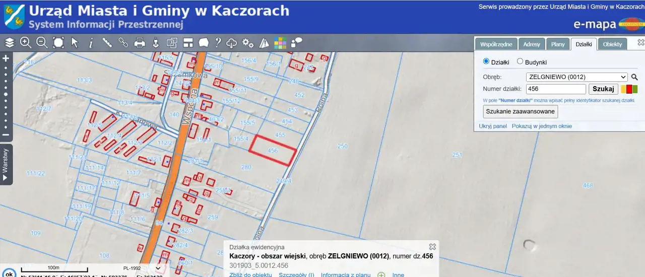Activate the measure ruler tool
Viewport: 645px width, 277px height.
click(x=107, y=43)
